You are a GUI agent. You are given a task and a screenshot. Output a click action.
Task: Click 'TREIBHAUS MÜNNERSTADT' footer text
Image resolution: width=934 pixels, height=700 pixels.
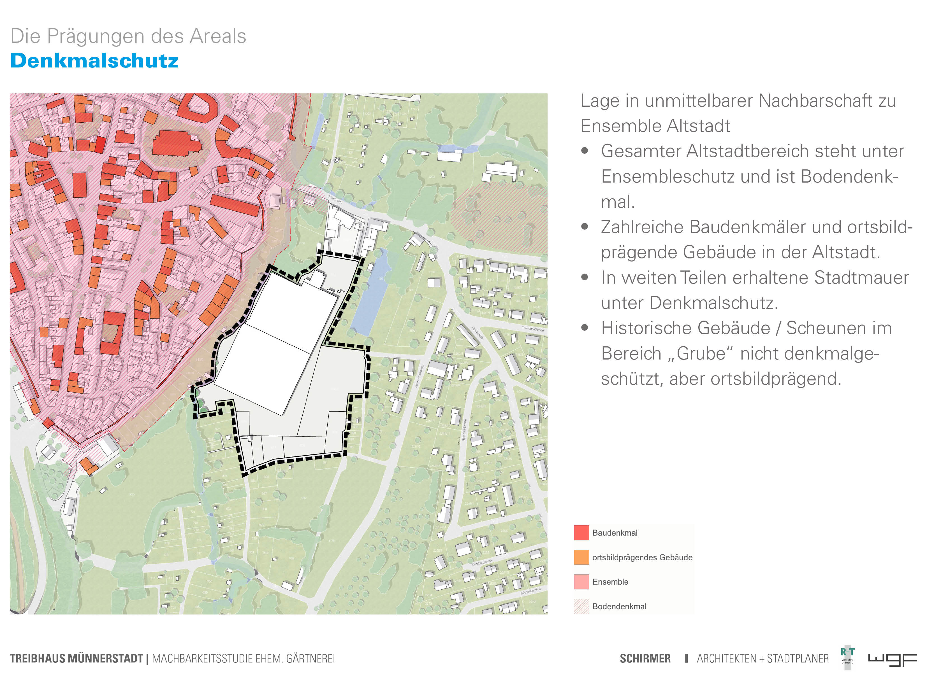click(x=77, y=659)
